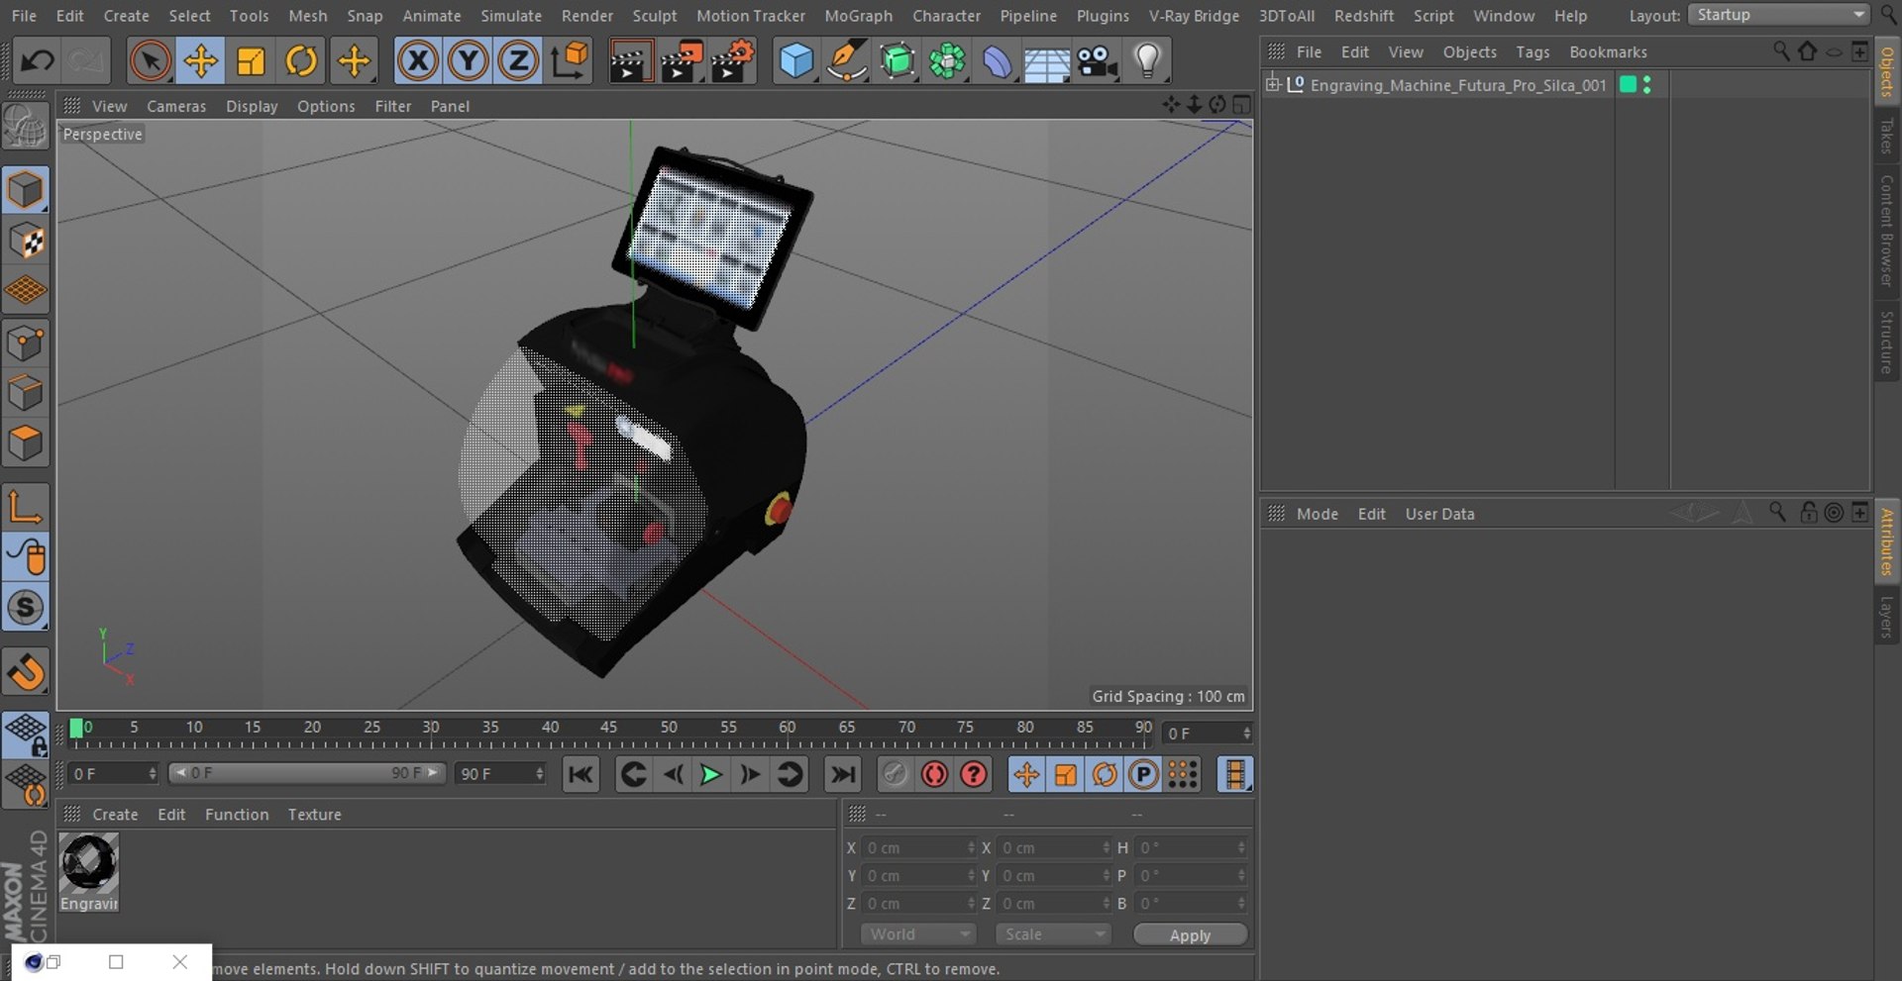
Task: Toggle viewport maximize icon at top right
Action: pos(1241,105)
